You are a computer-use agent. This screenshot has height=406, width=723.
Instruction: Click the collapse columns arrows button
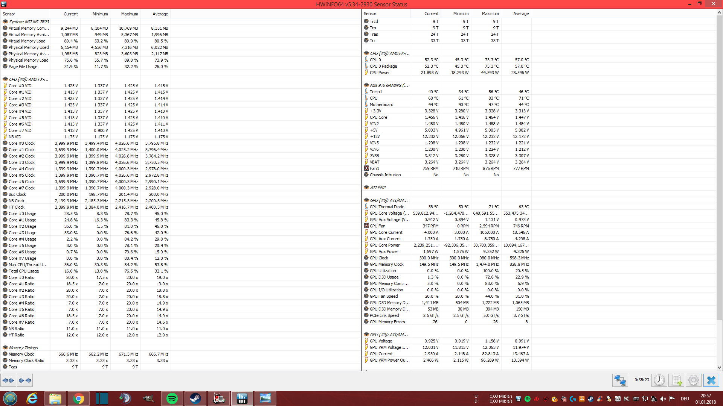(x=25, y=380)
